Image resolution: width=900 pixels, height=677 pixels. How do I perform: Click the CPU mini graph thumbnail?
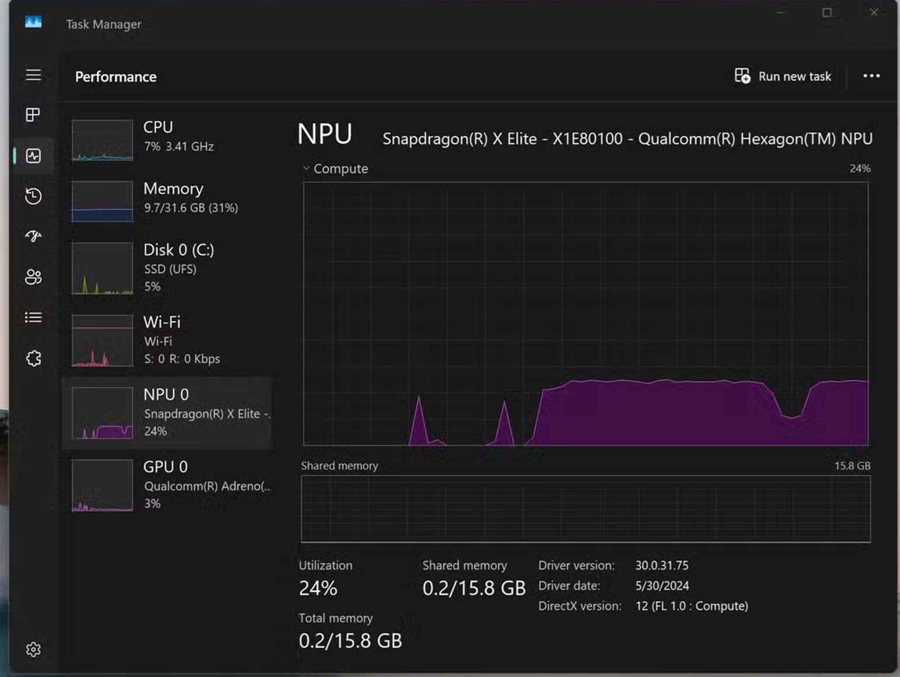(x=102, y=140)
